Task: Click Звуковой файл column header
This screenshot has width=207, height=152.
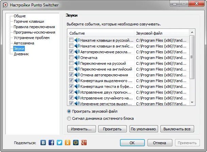Action: point(161,33)
